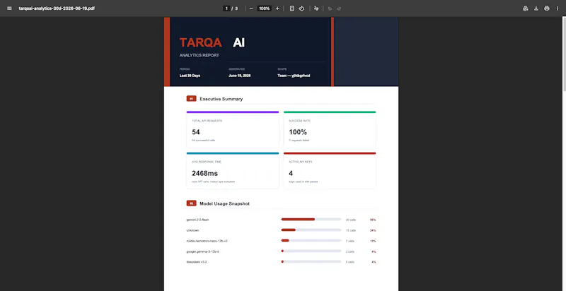Image resolution: width=566 pixels, height=291 pixels.
Task: Click the 30 calls count for gemini-2.5-flash
Action: click(350, 220)
